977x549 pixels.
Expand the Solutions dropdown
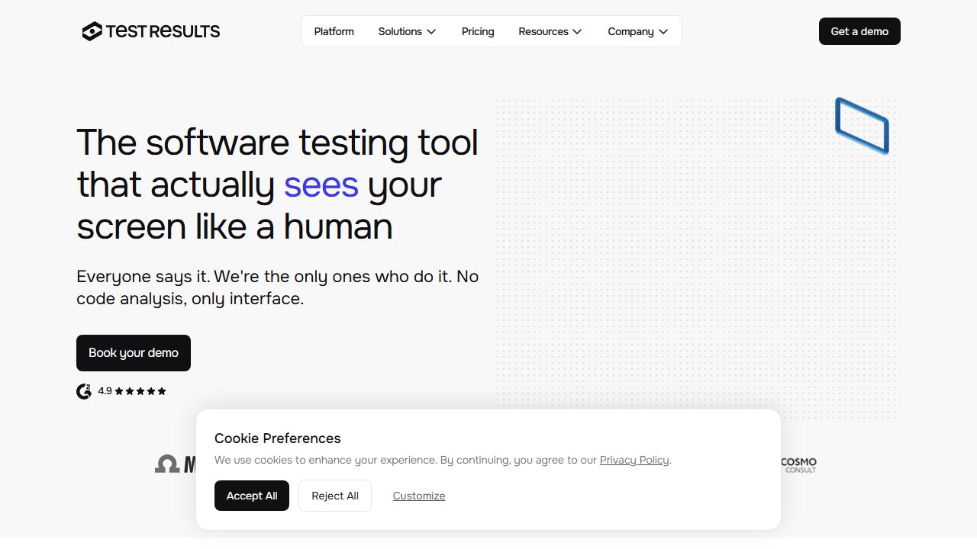click(407, 31)
